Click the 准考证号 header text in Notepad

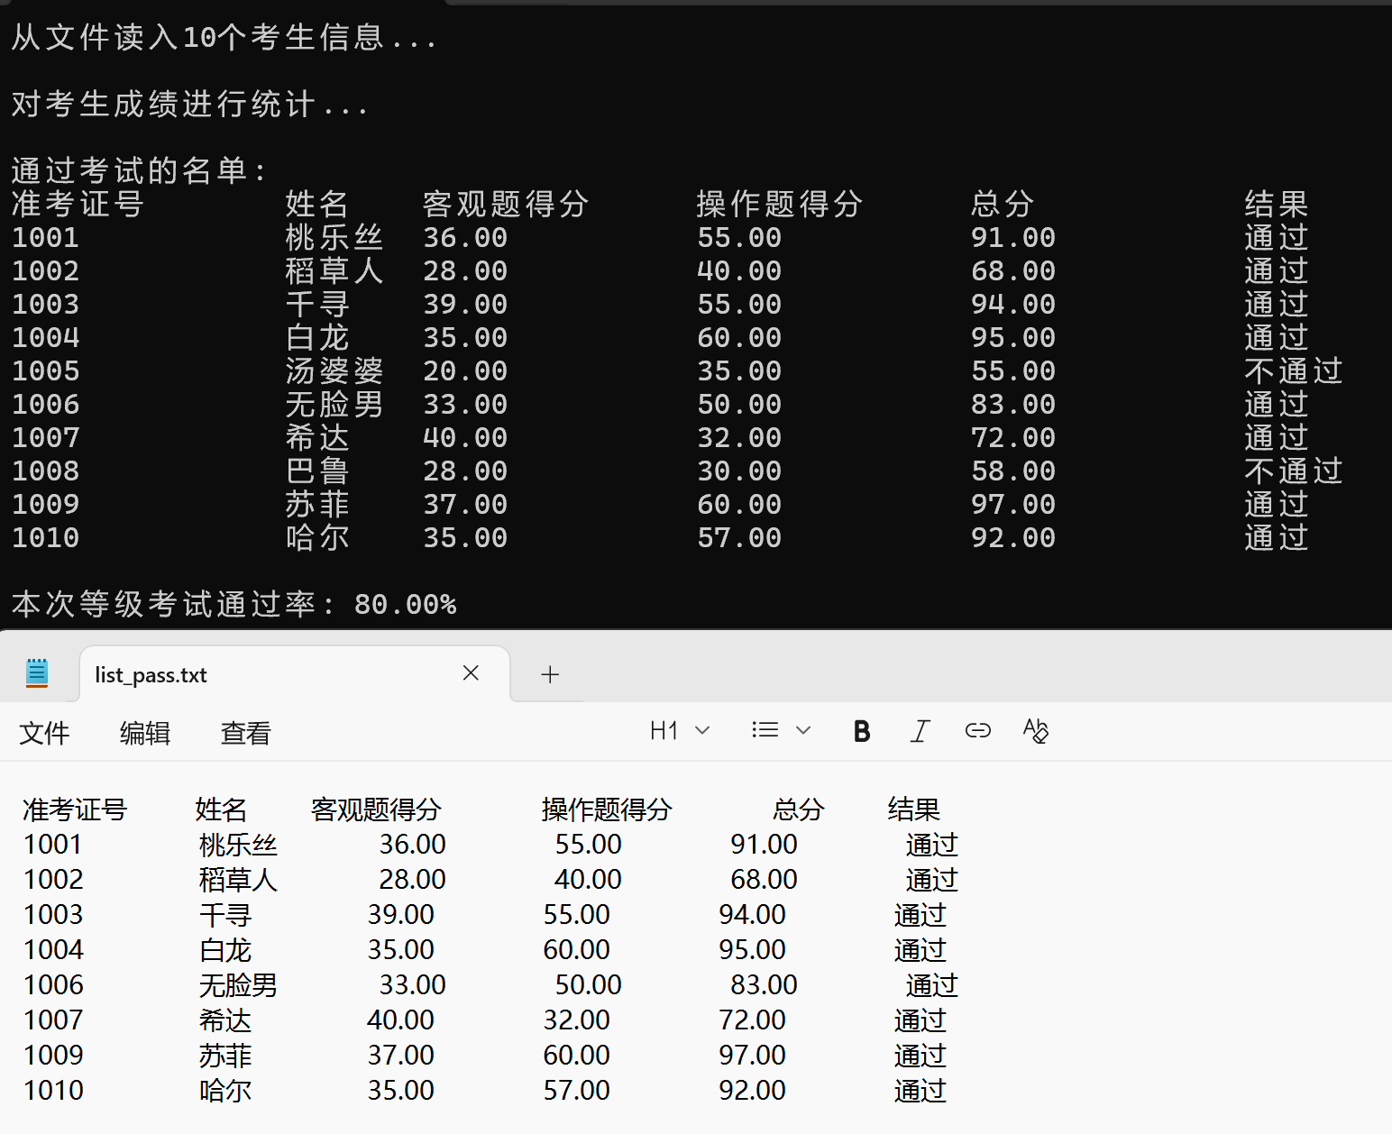click(x=74, y=809)
